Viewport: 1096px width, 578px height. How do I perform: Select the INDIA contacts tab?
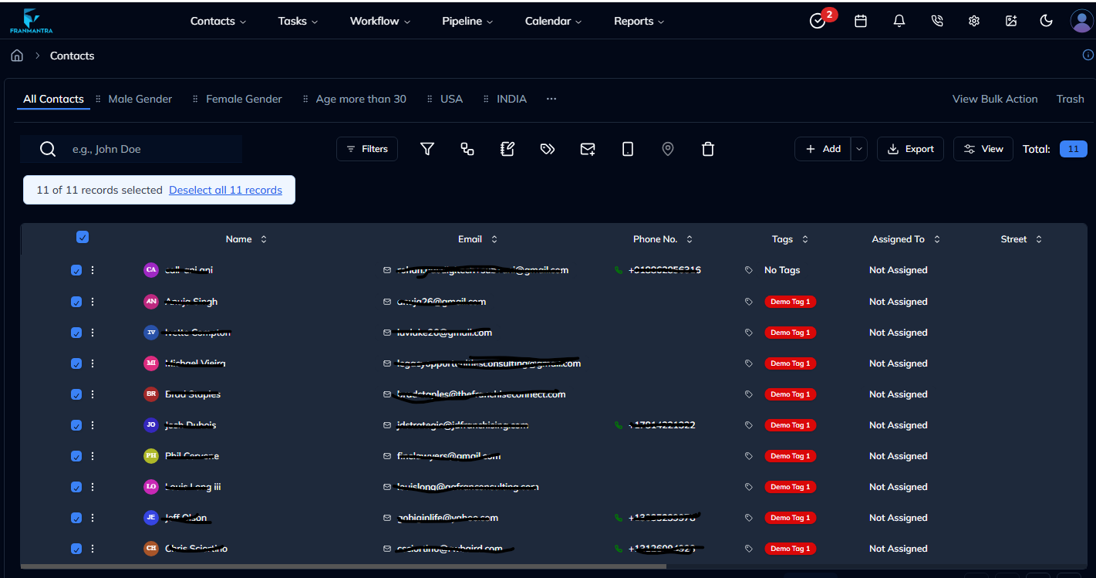pyautogui.click(x=511, y=99)
